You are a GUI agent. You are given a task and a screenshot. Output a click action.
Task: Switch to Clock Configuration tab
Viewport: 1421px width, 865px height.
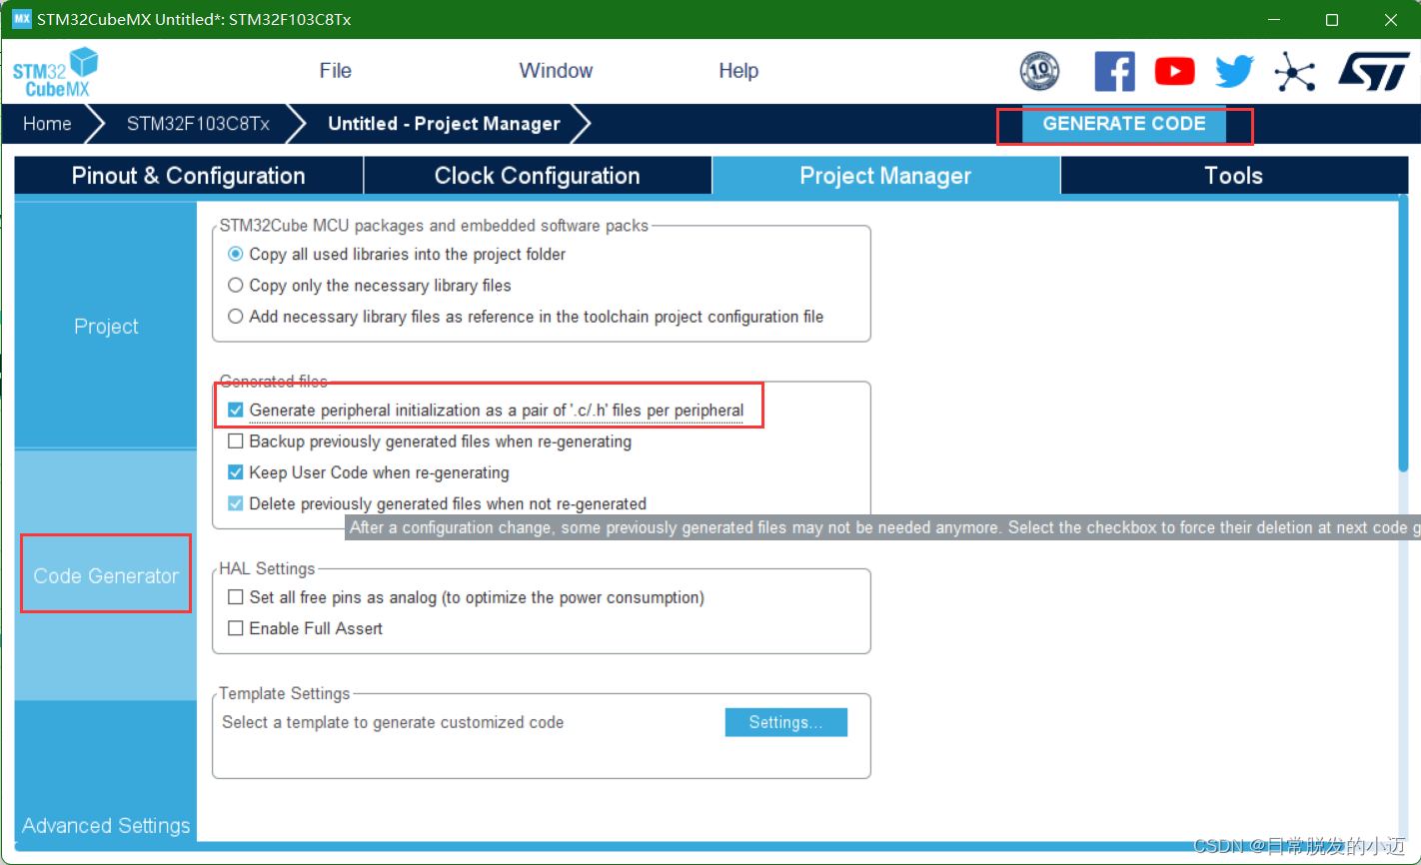(x=538, y=176)
